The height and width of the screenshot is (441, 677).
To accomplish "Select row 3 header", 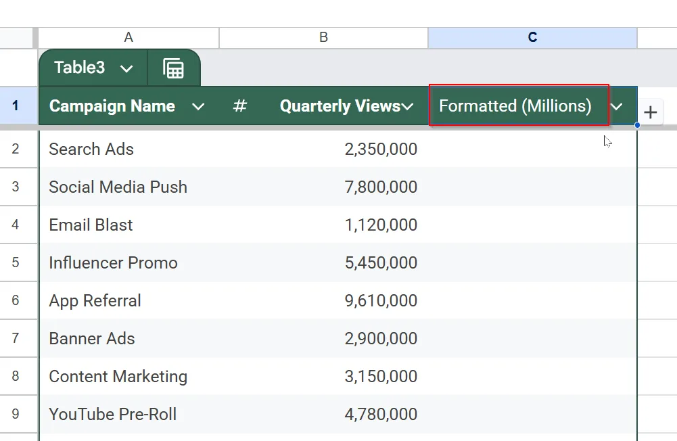I will 16,187.
